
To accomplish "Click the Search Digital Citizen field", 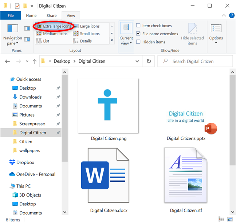I will (x=195, y=61).
